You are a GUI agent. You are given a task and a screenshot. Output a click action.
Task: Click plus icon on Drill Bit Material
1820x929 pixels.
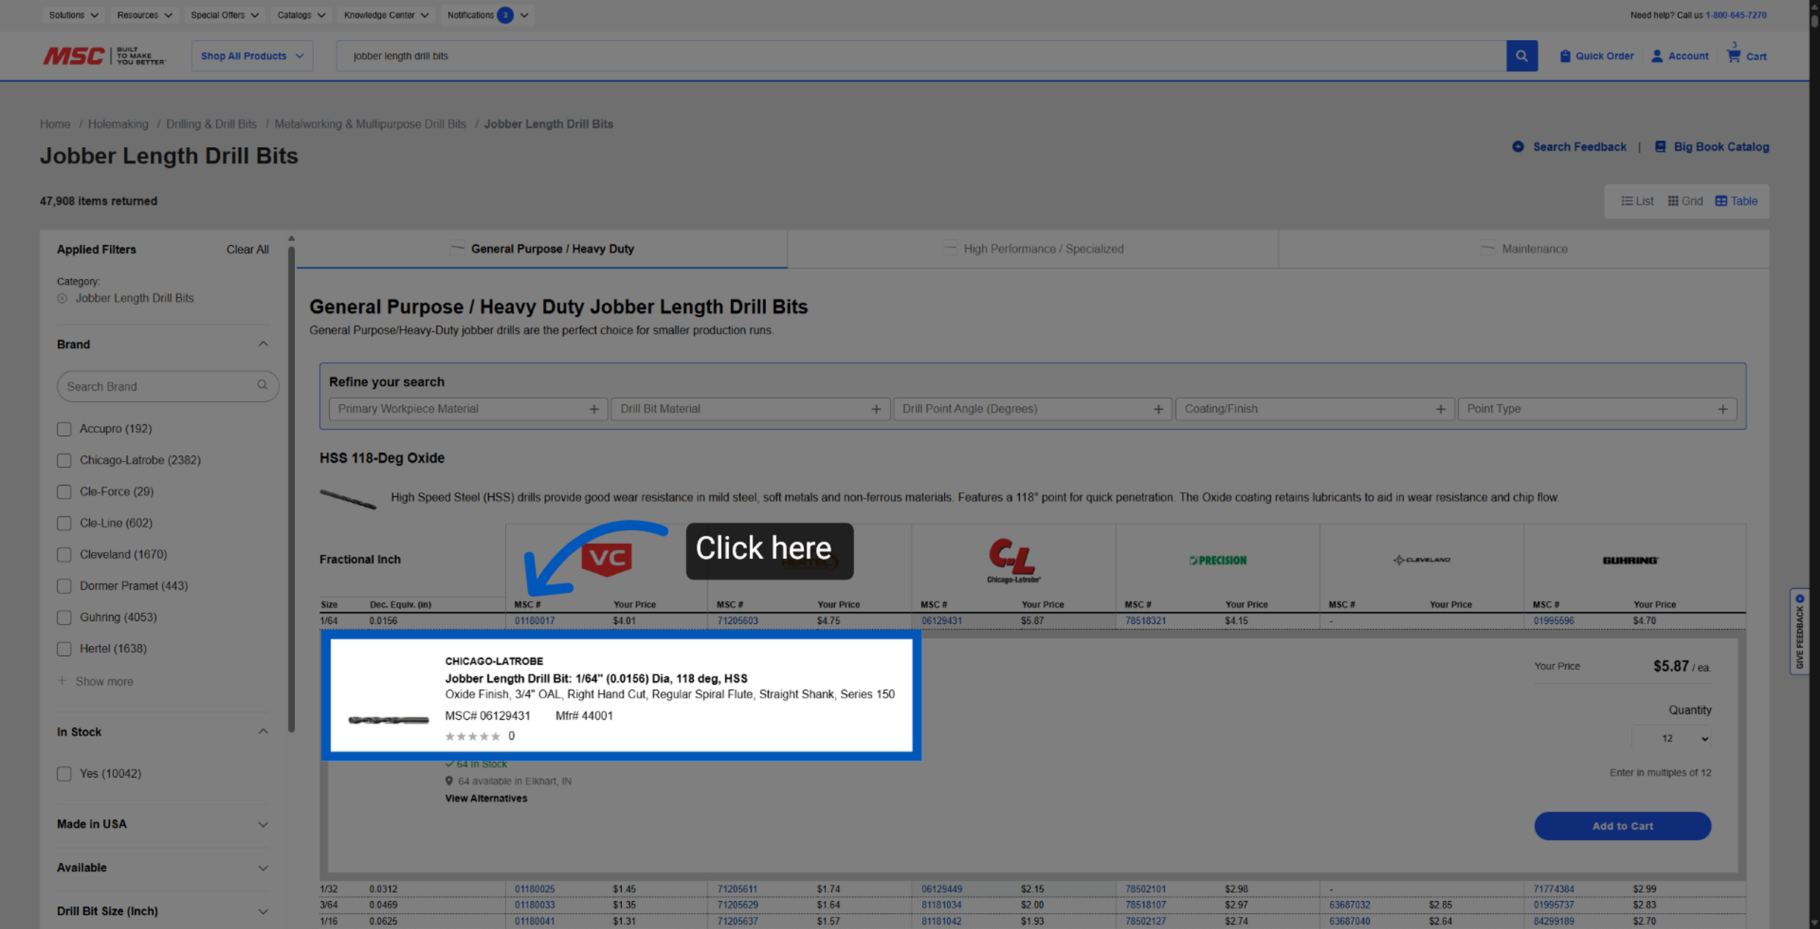876,409
